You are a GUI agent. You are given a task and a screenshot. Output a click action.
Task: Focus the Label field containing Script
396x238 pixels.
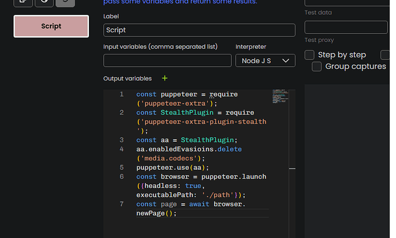199,30
